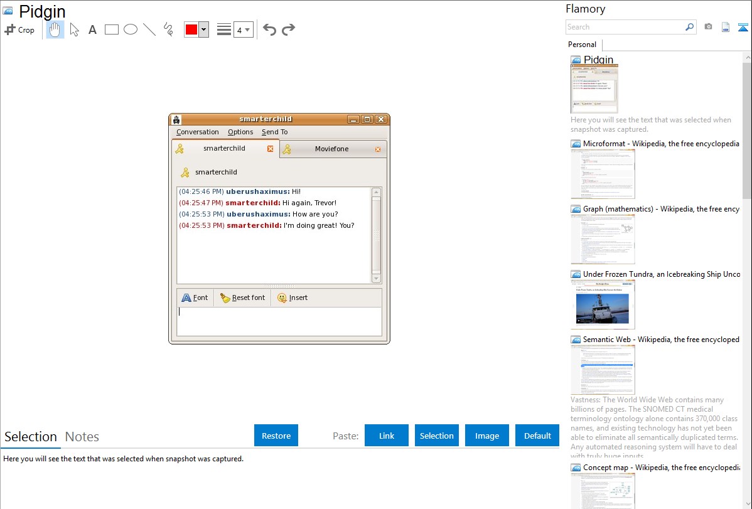Close the Moviefone tab
752x509 pixels.
coord(378,149)
